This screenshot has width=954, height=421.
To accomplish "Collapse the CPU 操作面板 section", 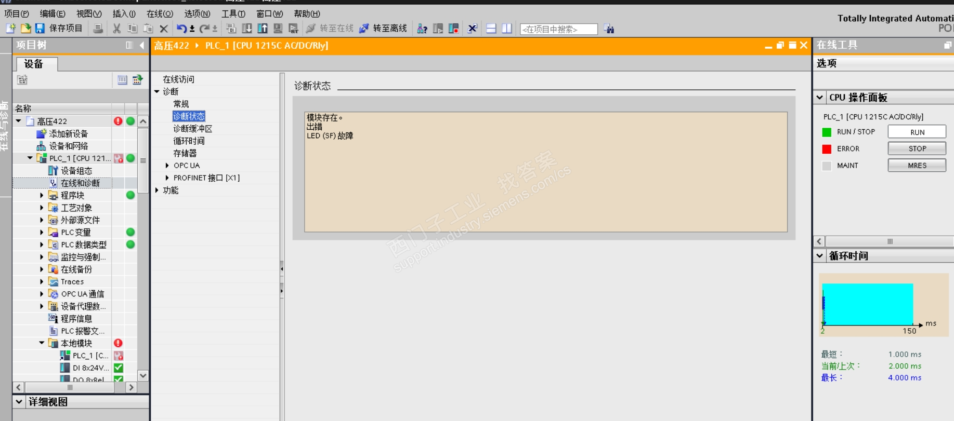I will click(x=820, y=97).
